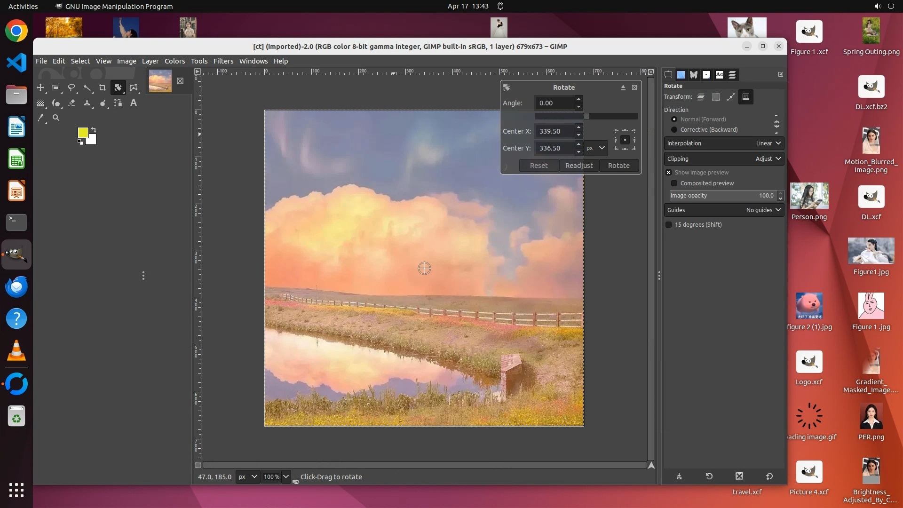The width and height of the screenshot is (903, 508).
Task: Click the yellow foreground color swatch
Action: click(82, 132)
